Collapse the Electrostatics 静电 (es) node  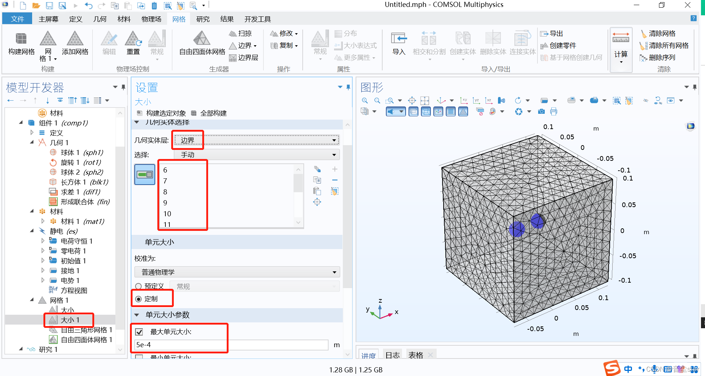tap(32, 231)
